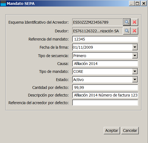Image resolution: width=148 pixels, height=143 pixels.
Task: Click the Deudor read-only value field
Action: click(x=97, y=31)
